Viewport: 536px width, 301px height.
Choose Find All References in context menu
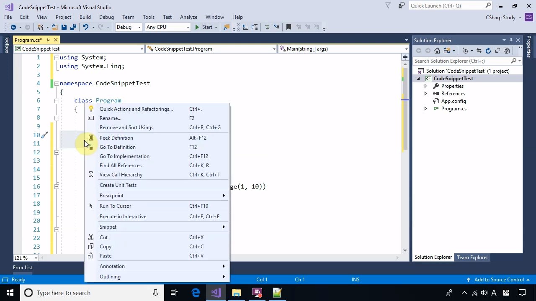tap(157, 166)
